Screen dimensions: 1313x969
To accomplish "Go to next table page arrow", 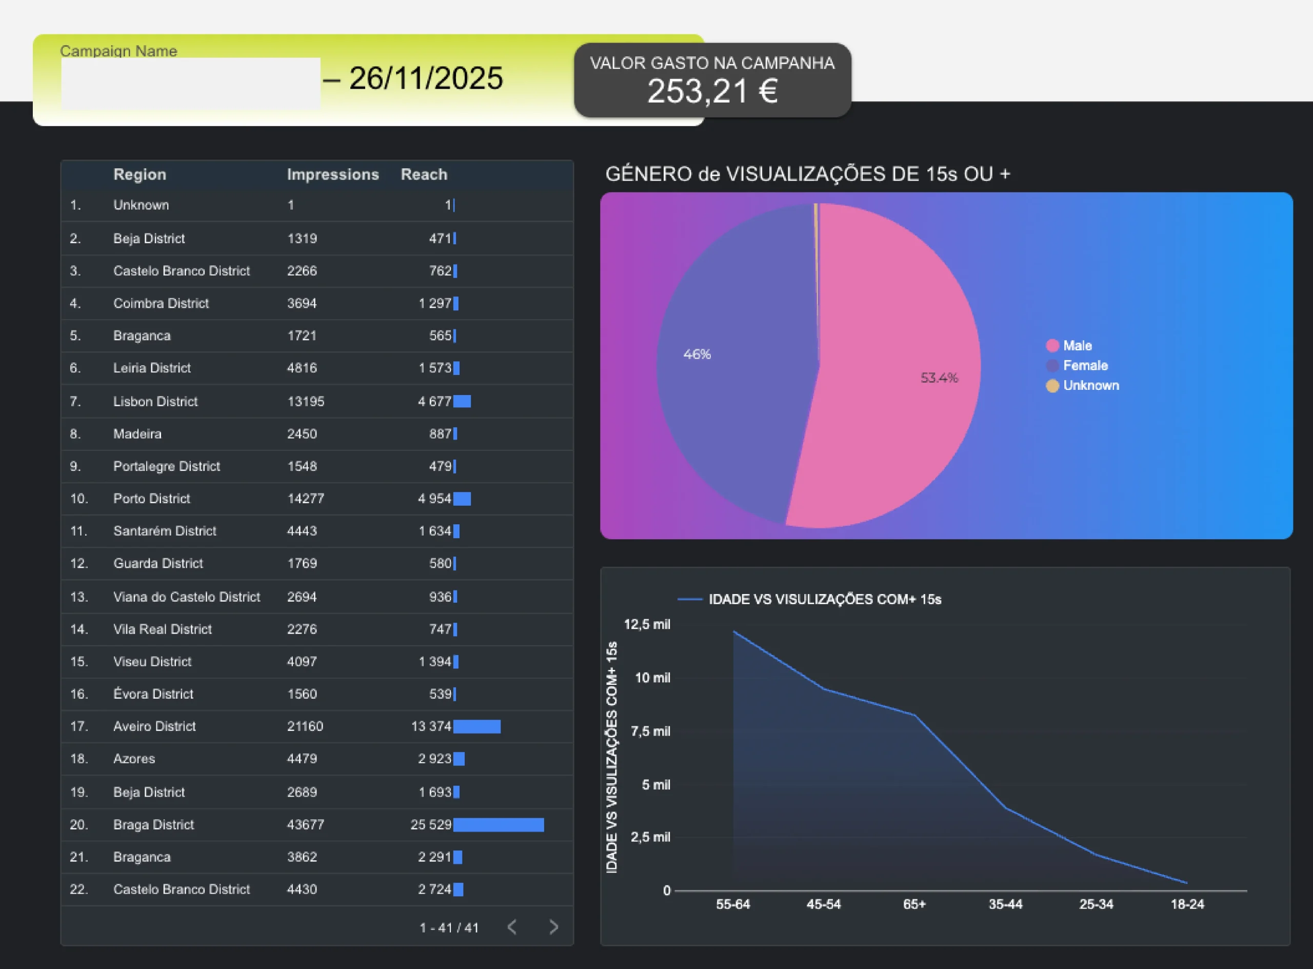I will pyautogui.click(x=553, y=927).
